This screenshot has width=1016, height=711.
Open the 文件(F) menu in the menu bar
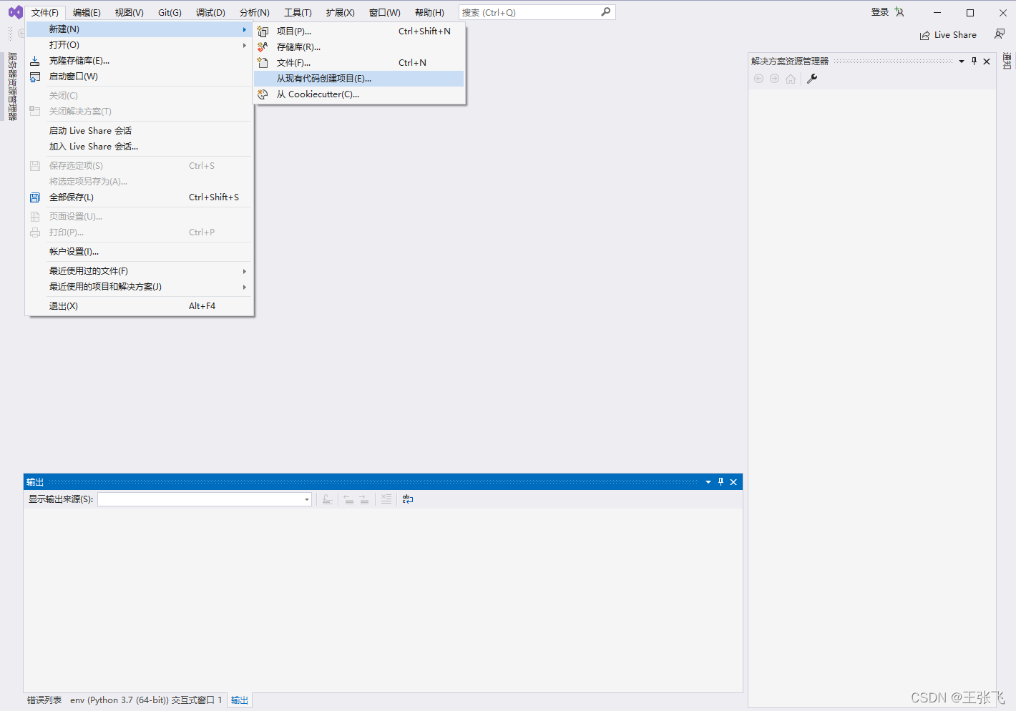coord(45,13)
